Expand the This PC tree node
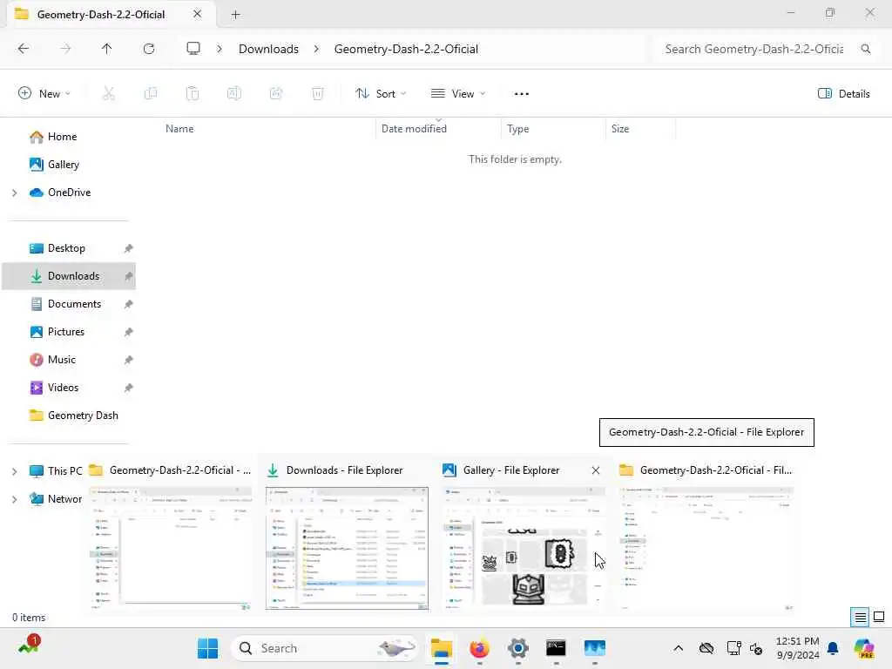The height and width of the screenshot is (669, 892). tap(15, 471)
